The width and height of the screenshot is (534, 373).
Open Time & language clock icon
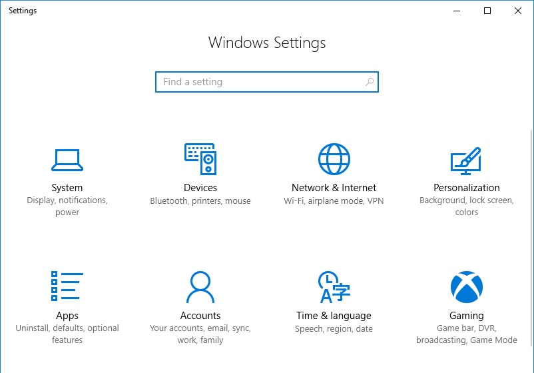[334, 287]
